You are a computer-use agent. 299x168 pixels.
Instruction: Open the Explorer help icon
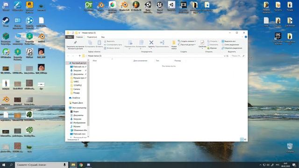click(x=246, y=37)
